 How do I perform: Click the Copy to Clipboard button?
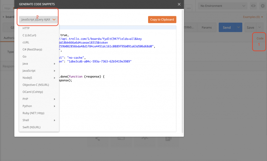coord(162,20)
